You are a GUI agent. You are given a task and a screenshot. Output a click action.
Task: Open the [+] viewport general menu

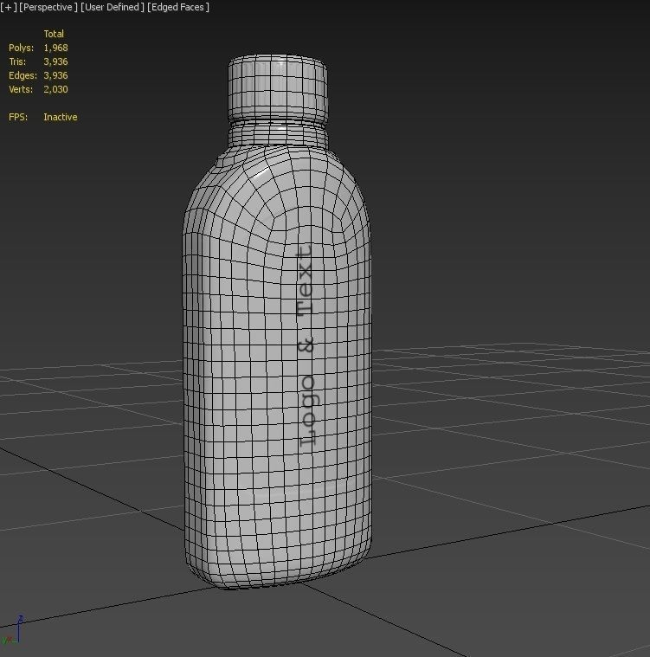point(9,7)
